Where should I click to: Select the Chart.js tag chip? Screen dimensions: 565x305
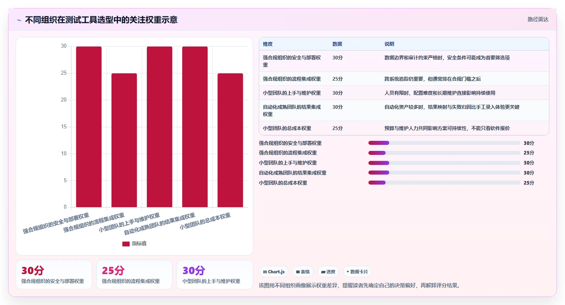coord(274,272)
